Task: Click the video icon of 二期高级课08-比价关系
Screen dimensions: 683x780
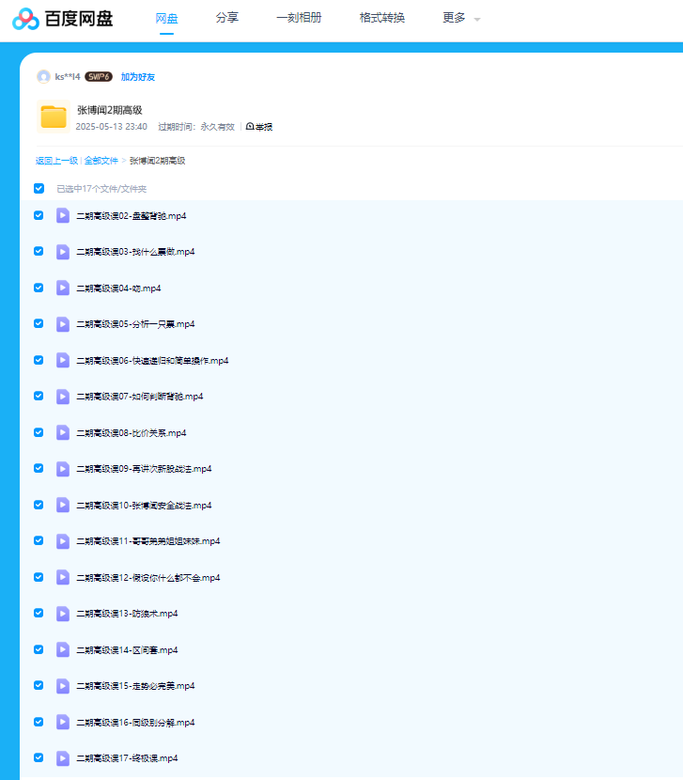Action: (63, 432)
